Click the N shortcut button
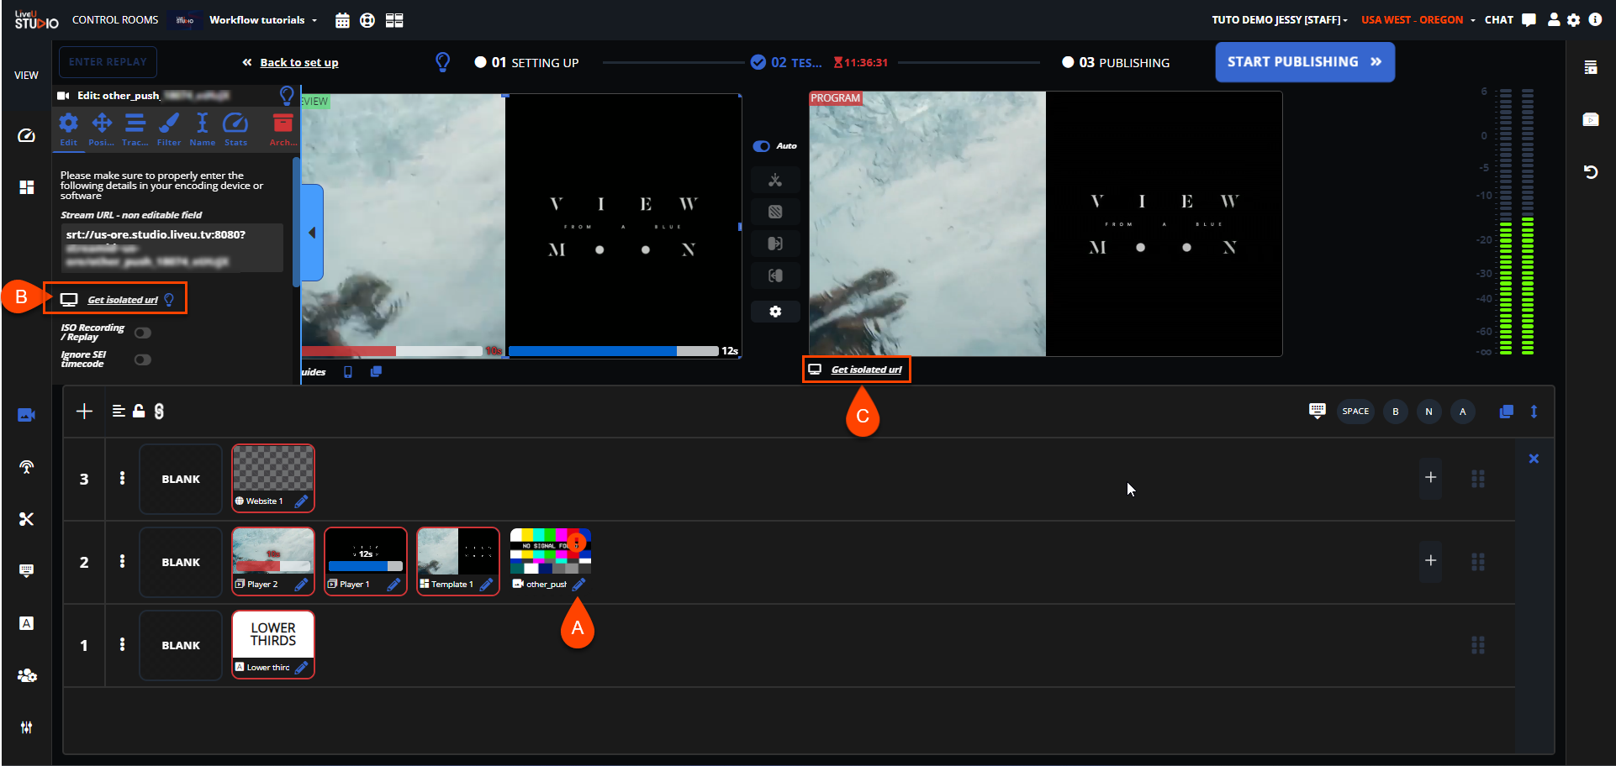 click(1429, 412)
